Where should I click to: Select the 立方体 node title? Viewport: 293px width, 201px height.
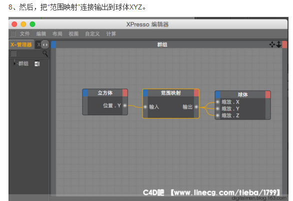(x=105, y=93)
